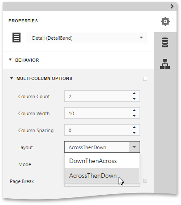Click the Detail band icon

[x=16, y=38]
